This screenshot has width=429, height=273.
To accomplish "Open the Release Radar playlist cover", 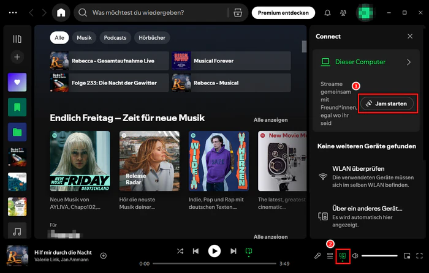I will click(x=150, y=161).
